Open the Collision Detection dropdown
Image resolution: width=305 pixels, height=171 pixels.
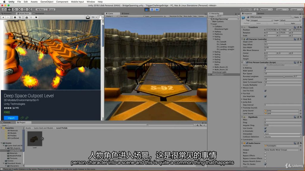282,137
